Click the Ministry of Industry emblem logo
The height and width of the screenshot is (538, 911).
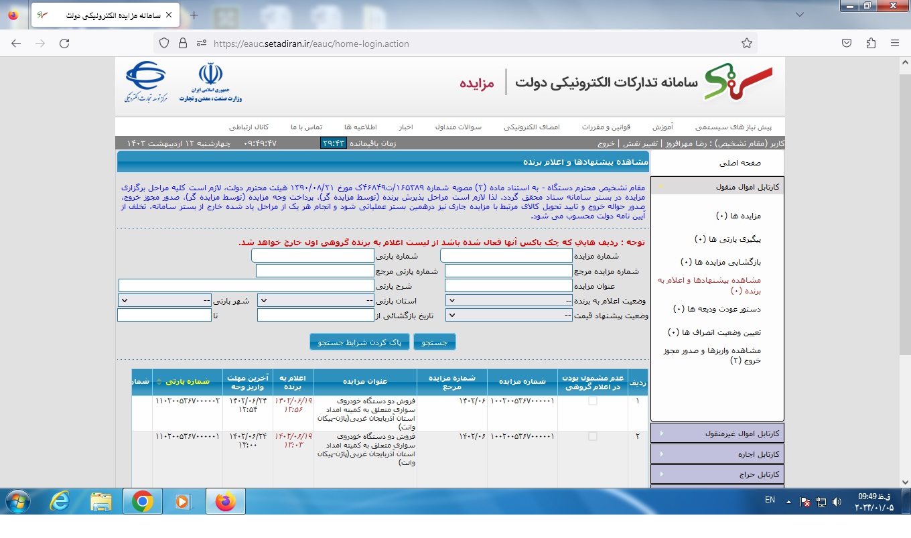coord(210,83)
